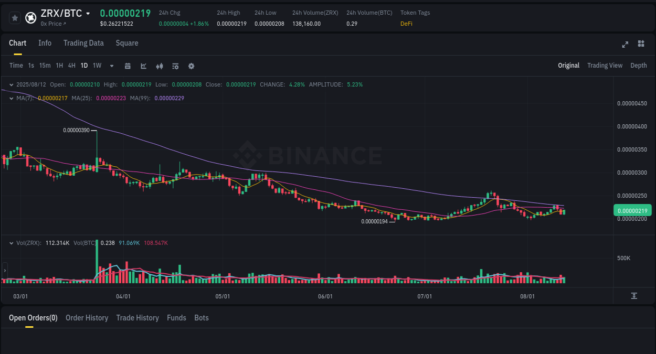Screen dimensions: 656x354
Task: Select the 15m interval
Action: (x=45, y=66)
